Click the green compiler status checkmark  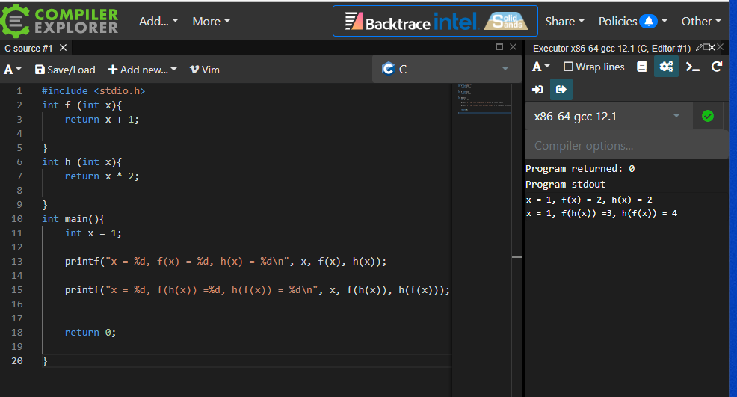tap(707, 116)
